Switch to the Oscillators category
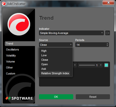The image size is (116, 107). tap(12, 49)
